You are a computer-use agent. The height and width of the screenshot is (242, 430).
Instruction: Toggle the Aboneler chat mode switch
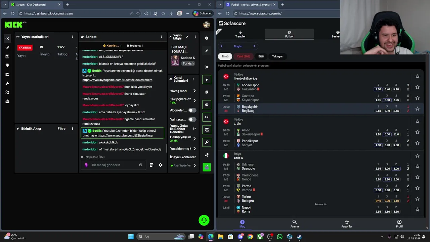click(192, 110)
